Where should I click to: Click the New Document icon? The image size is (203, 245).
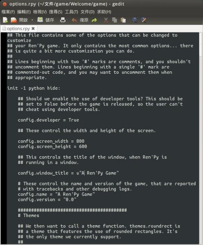pos(5,20)
